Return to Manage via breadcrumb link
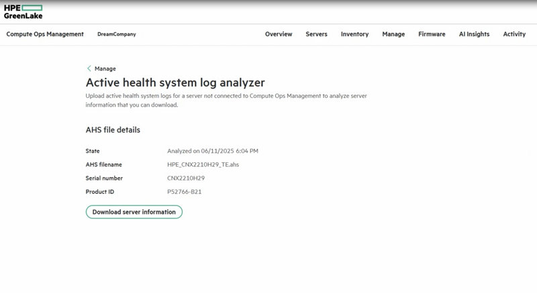 [105, 68]
